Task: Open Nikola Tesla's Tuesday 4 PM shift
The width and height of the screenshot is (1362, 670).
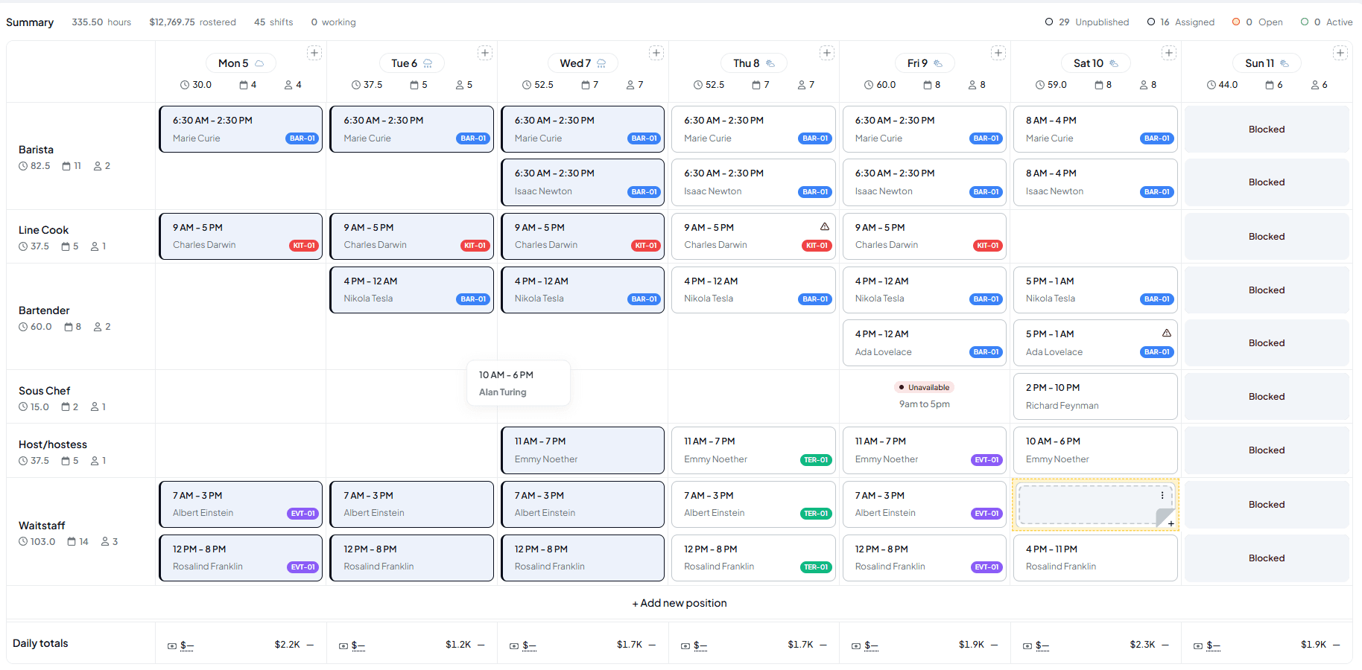Action: [411, 290]
